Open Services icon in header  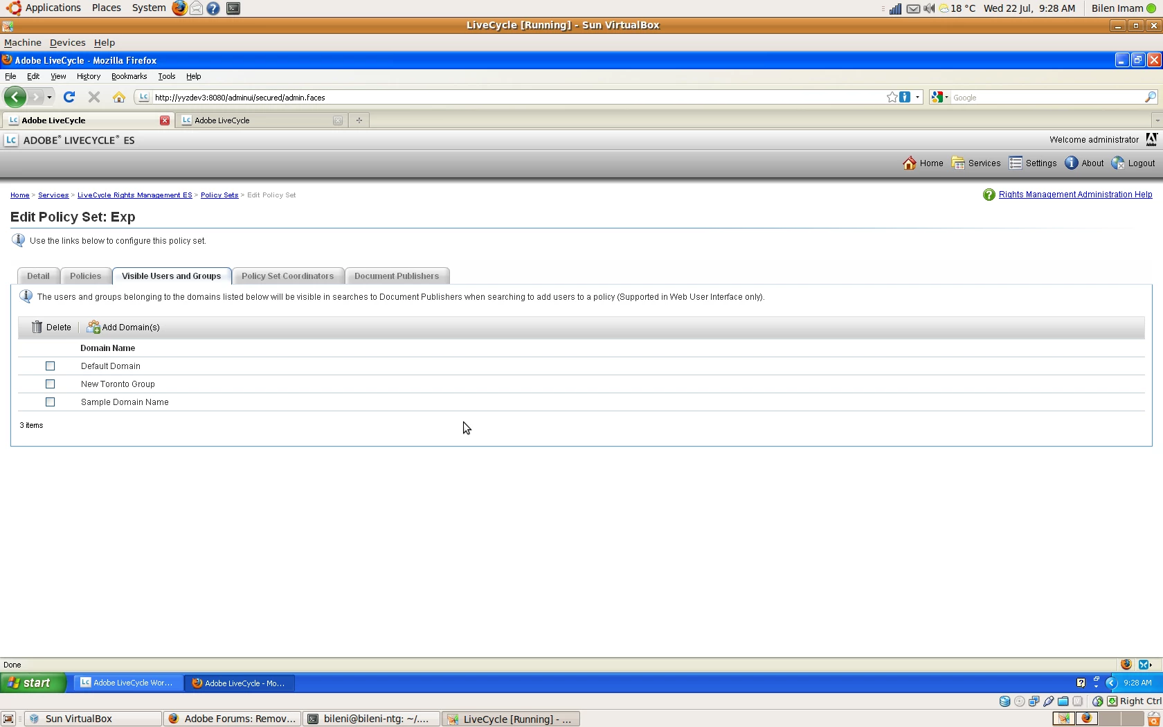click(958, 163)
